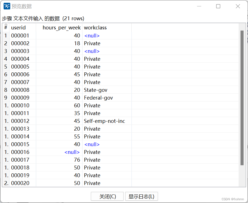Image resolution: width=248 pixels, height=203 pixels.
Task: Select the Self-emp-not-inc cell for userid 000012
Action: (x=104, y=121)
